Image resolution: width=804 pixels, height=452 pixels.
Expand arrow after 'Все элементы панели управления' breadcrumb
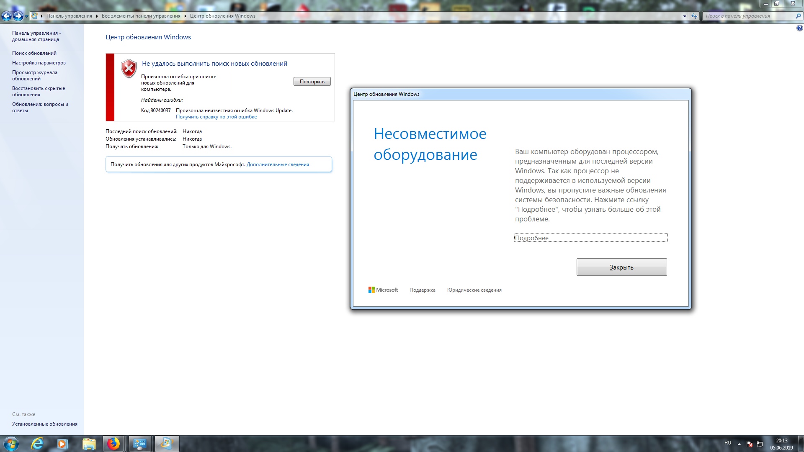pos(186,16)
